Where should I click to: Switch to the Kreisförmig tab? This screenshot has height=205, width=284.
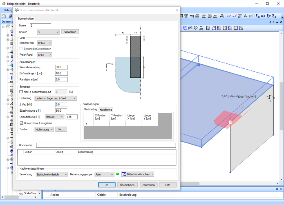pos(106,110)
